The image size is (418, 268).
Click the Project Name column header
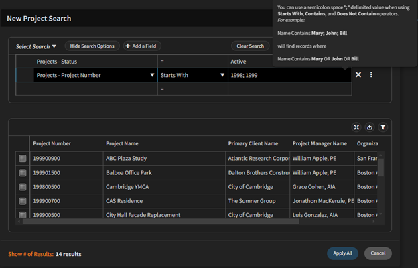pyautogui.click(x=122, y=143)
